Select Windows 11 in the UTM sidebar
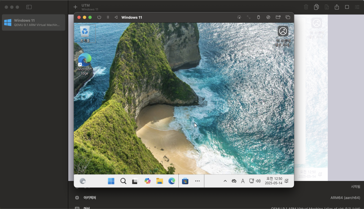This screenshot has width=364, height=209. 34,22
